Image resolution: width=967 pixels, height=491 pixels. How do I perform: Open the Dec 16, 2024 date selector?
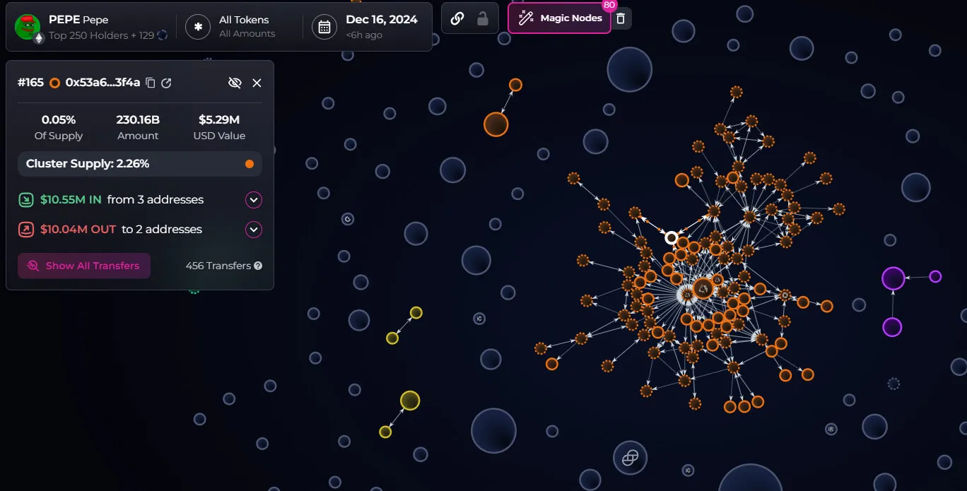pos(381,27)
